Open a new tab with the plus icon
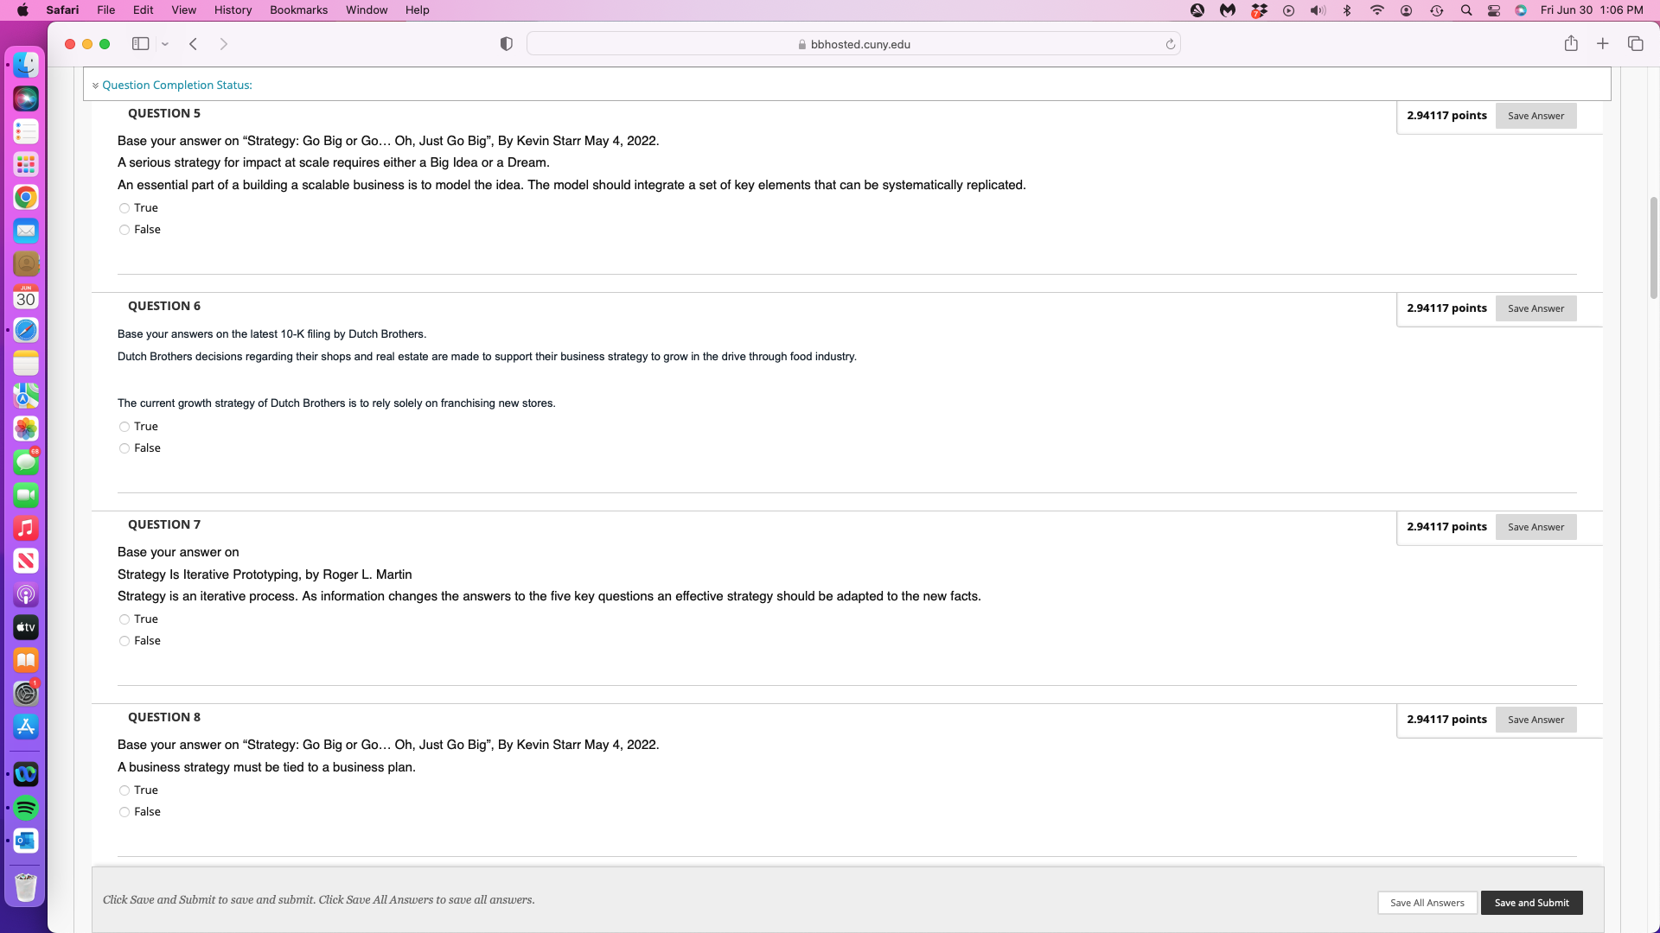This screenshot has width=1660, height=933. [1603, 44]
